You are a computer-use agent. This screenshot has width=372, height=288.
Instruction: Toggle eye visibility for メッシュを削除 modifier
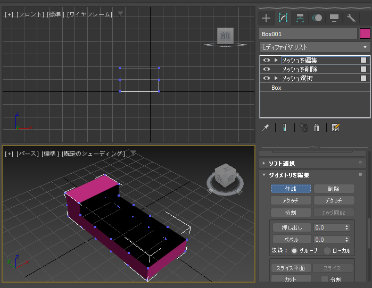click(267, 69)
